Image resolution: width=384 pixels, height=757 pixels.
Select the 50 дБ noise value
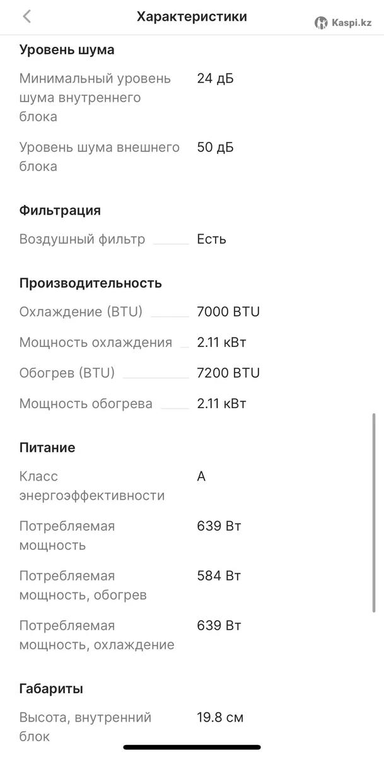[x=215, y=148]
